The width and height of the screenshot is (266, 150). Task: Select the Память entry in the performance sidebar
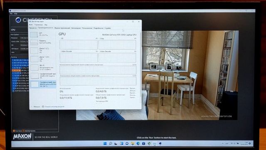coord(43,42)
